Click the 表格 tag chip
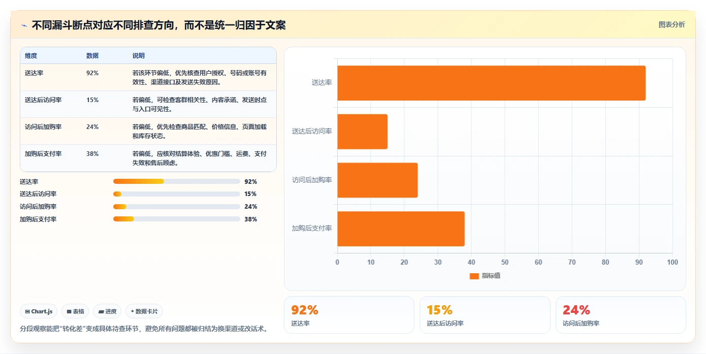Viewport: 706px width, 354px height. pos(75,311)
